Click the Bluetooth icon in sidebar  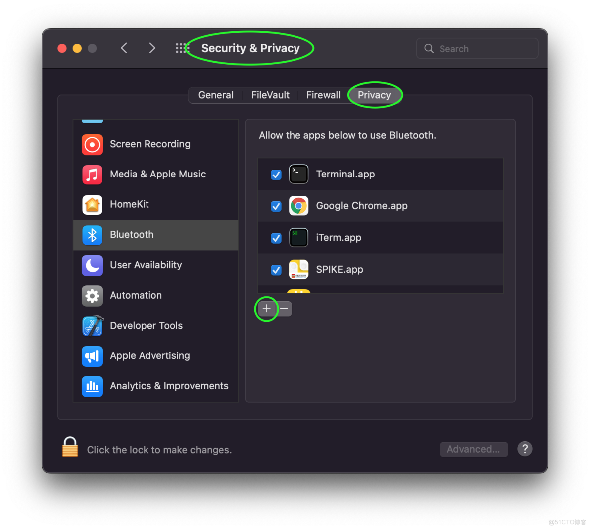pos(92,235)
